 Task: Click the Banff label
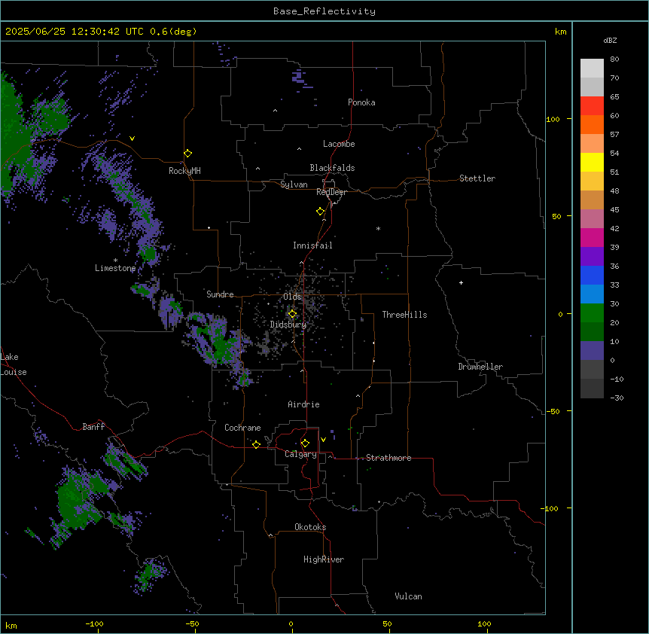click(x=93, y=427)
